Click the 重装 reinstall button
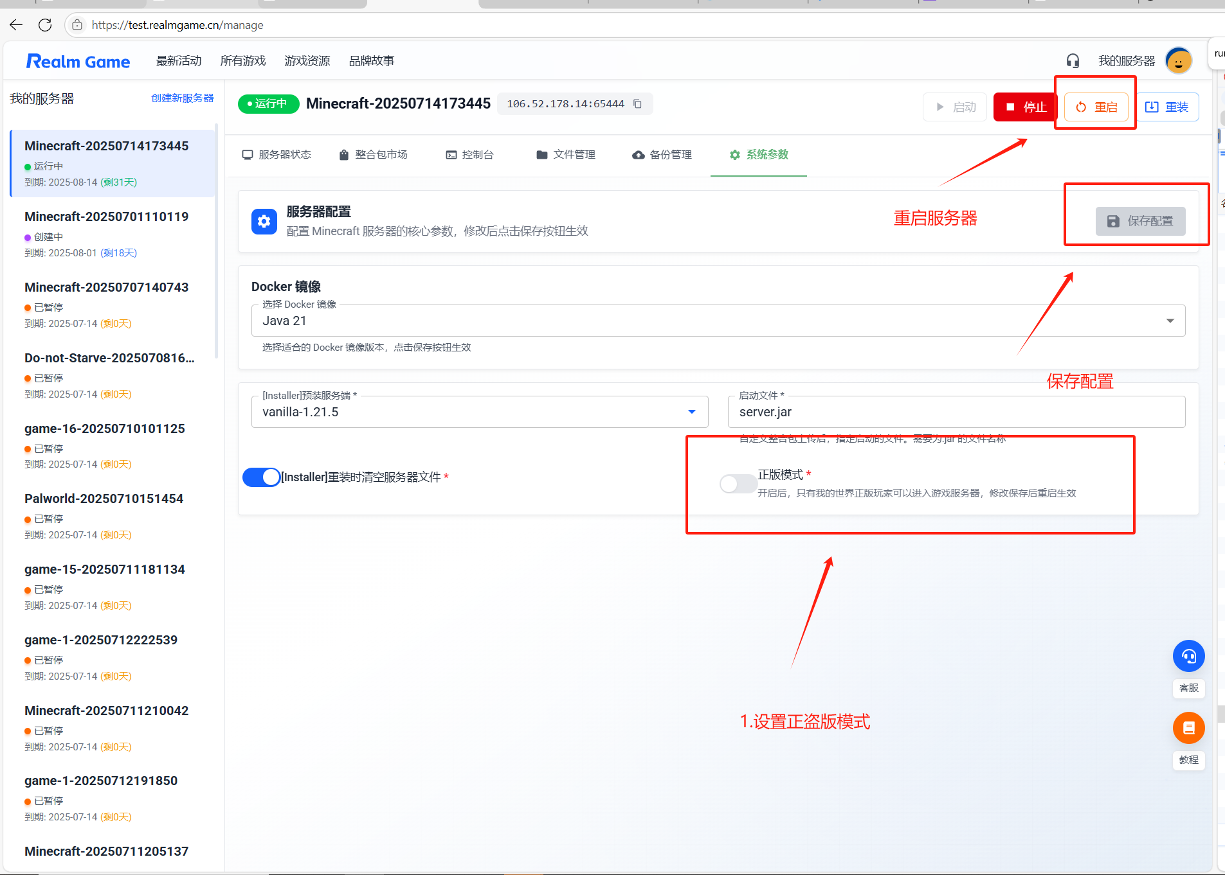The width and height of the screenshot is (1225, 875). pos(1167,107)
